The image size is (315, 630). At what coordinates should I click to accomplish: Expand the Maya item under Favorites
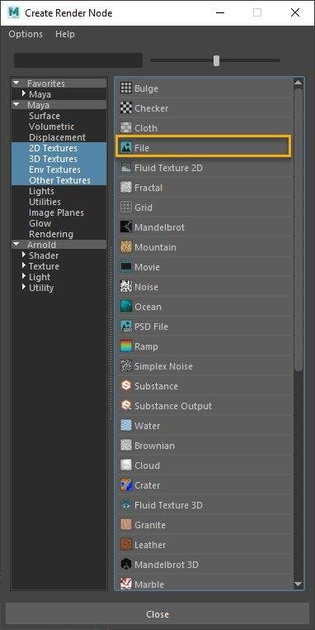[24, 94]
